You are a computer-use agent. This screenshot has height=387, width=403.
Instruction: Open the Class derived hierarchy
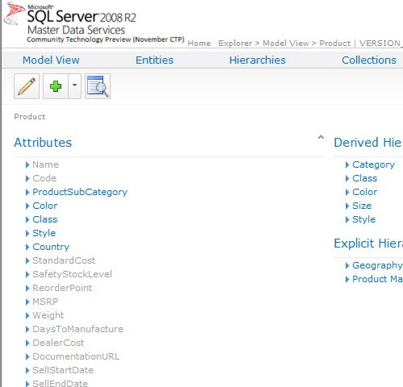coord(365,178)
